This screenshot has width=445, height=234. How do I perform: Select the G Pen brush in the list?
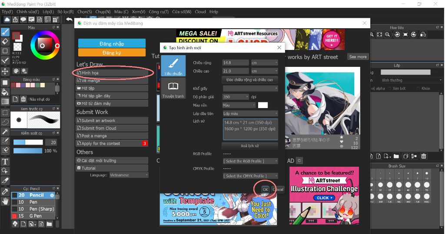point(33,216)
